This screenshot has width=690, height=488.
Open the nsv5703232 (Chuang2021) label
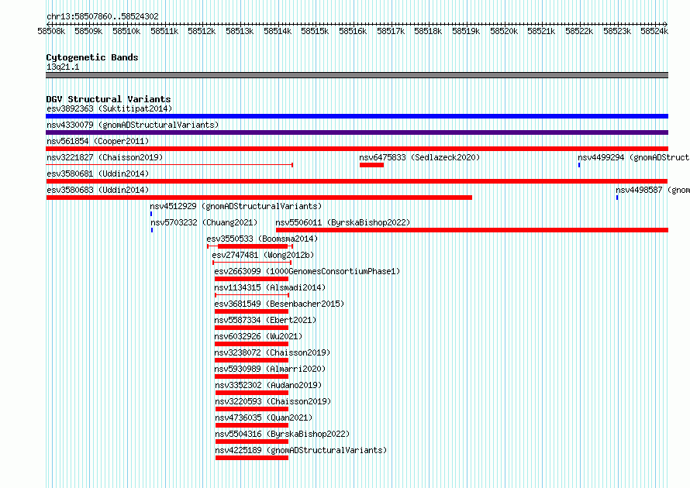[204, 222]
